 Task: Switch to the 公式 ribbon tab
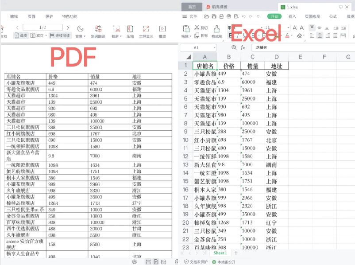pyautogui.click(x=333, y=16)
